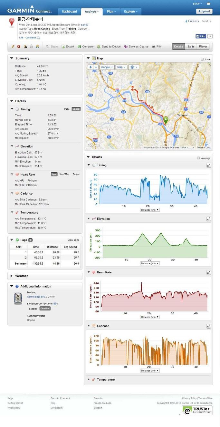Expand the Heart Rate chart to full view
The width and height of the screenshot is (220, 427).
point(208,272)
